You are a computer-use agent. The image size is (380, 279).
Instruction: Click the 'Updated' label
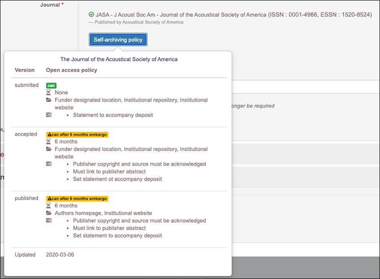[25, 254]
